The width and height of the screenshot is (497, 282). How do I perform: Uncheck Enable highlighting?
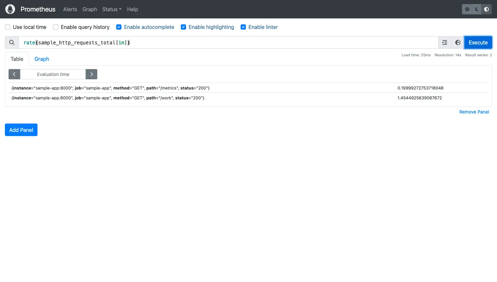point(183,27)
